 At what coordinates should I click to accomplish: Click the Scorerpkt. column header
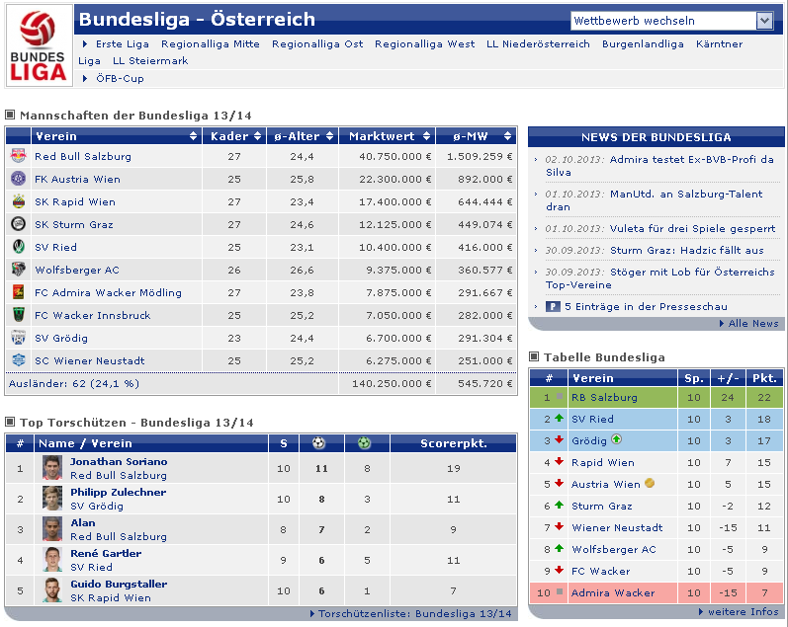pos(453,443)
